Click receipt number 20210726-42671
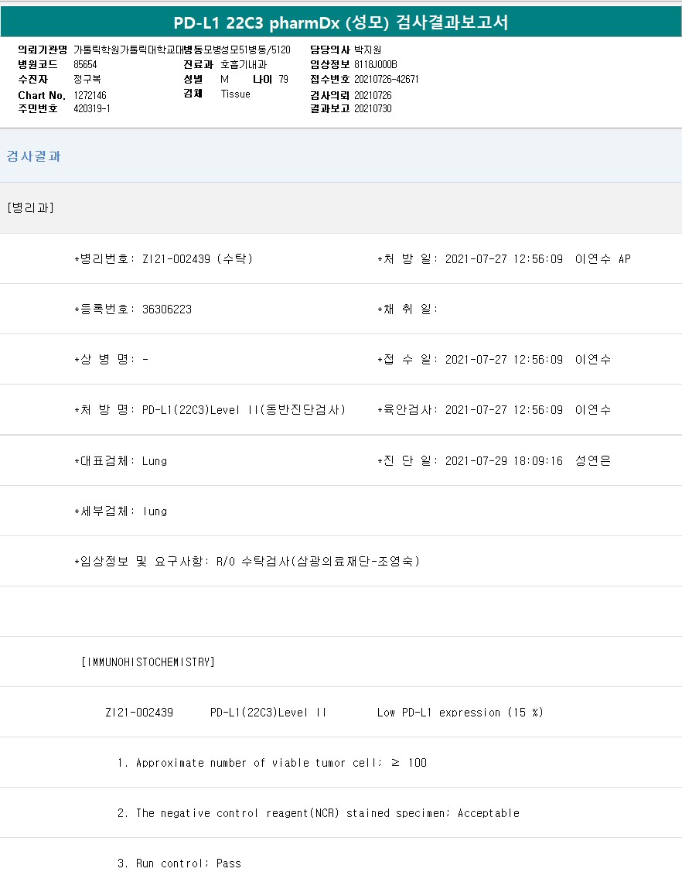This screenshot has width=682, height=889. (387, 80)
